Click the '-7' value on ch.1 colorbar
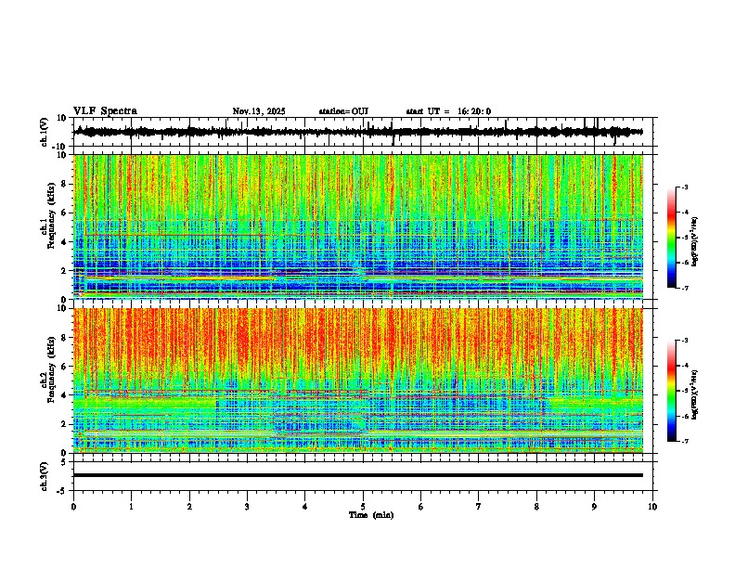Image resolution: width=735 pixels, height=568 pixels. (x=684, y=289)
